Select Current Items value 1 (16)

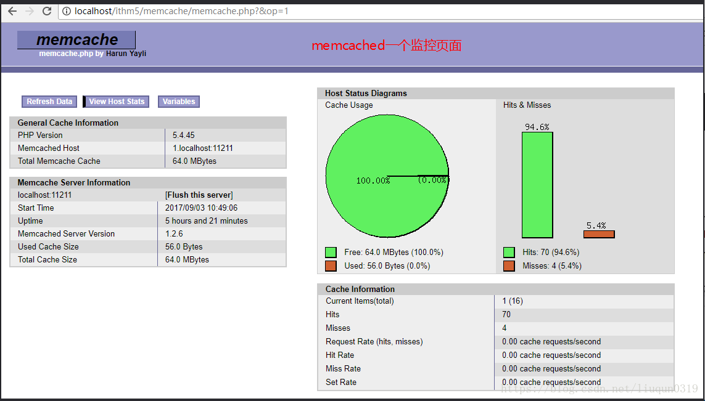[x=513, y=301]
